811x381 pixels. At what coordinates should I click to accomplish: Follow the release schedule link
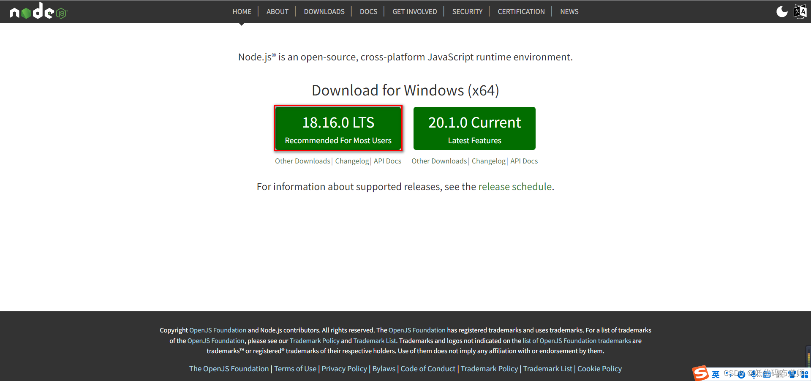[x=515, y=187]
